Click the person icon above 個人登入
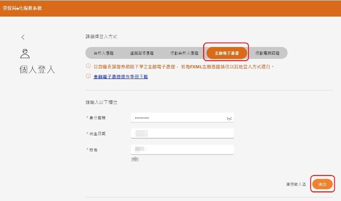This screenshot has width=341, height=201. [25, 54]
